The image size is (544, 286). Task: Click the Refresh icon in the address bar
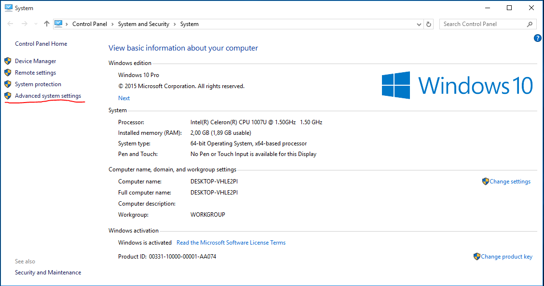coord(429,24)
